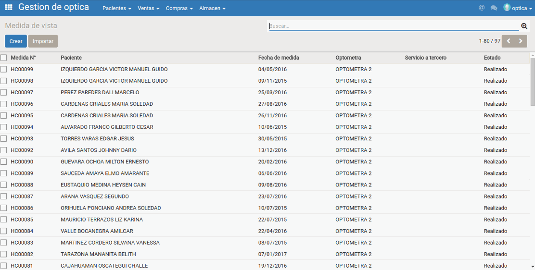Click the vertical scrollbar thumb

pyautogui.click(x=532, y=82)
